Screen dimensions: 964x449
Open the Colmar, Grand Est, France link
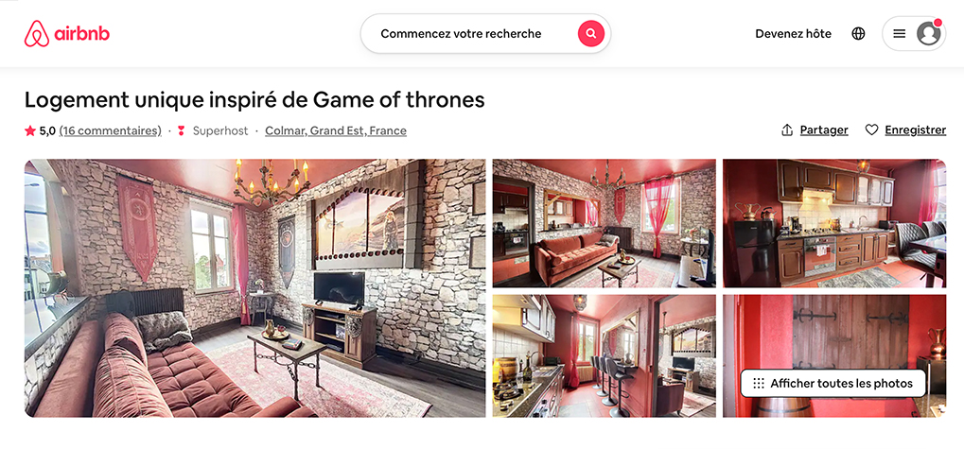click(x=336, y=130)
